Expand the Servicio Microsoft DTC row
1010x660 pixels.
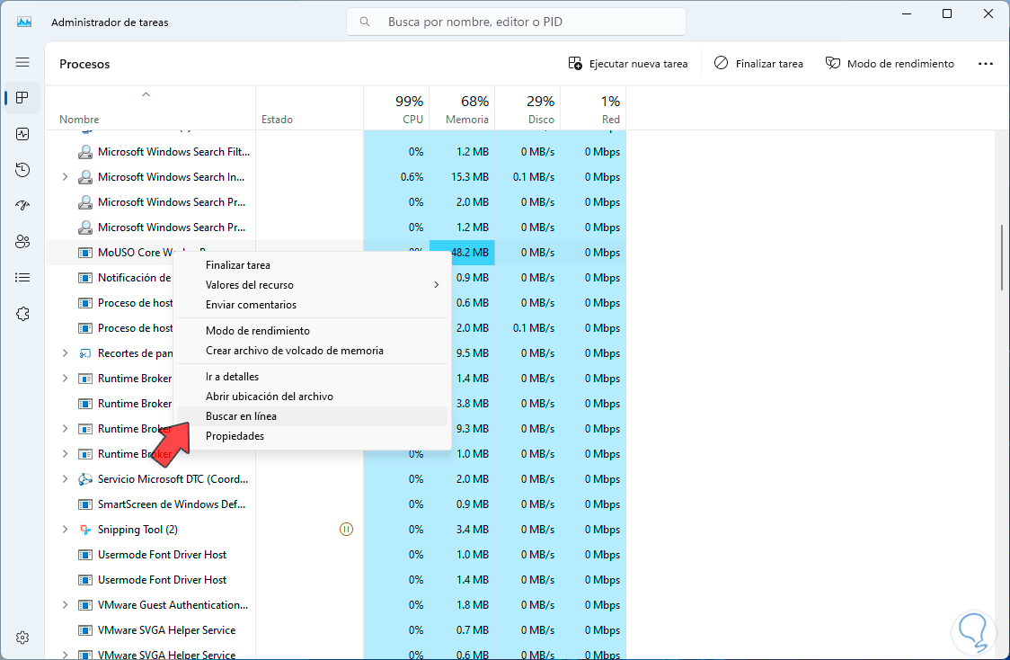[65, 479]
